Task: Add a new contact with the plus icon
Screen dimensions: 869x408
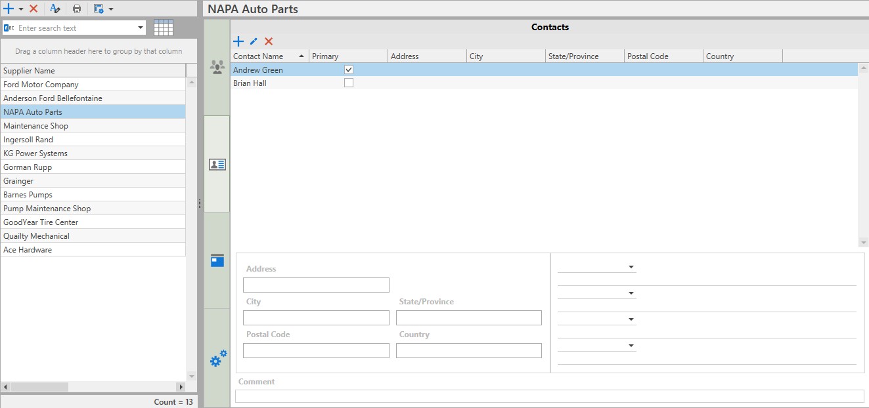Action: click(238, 41)
